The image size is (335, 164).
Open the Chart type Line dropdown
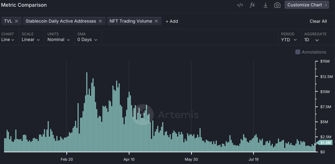pyautogui.click(x=8, y=40)
